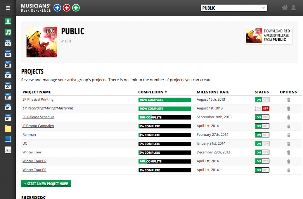Click the green music note sidebar icon
303x199 pixels.
8,32
